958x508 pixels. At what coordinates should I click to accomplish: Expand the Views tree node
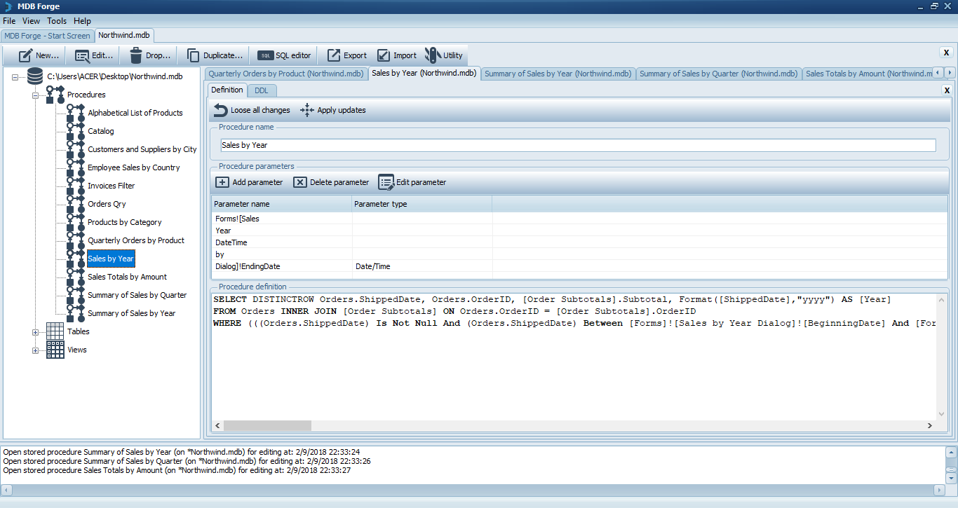click(35, 350)
